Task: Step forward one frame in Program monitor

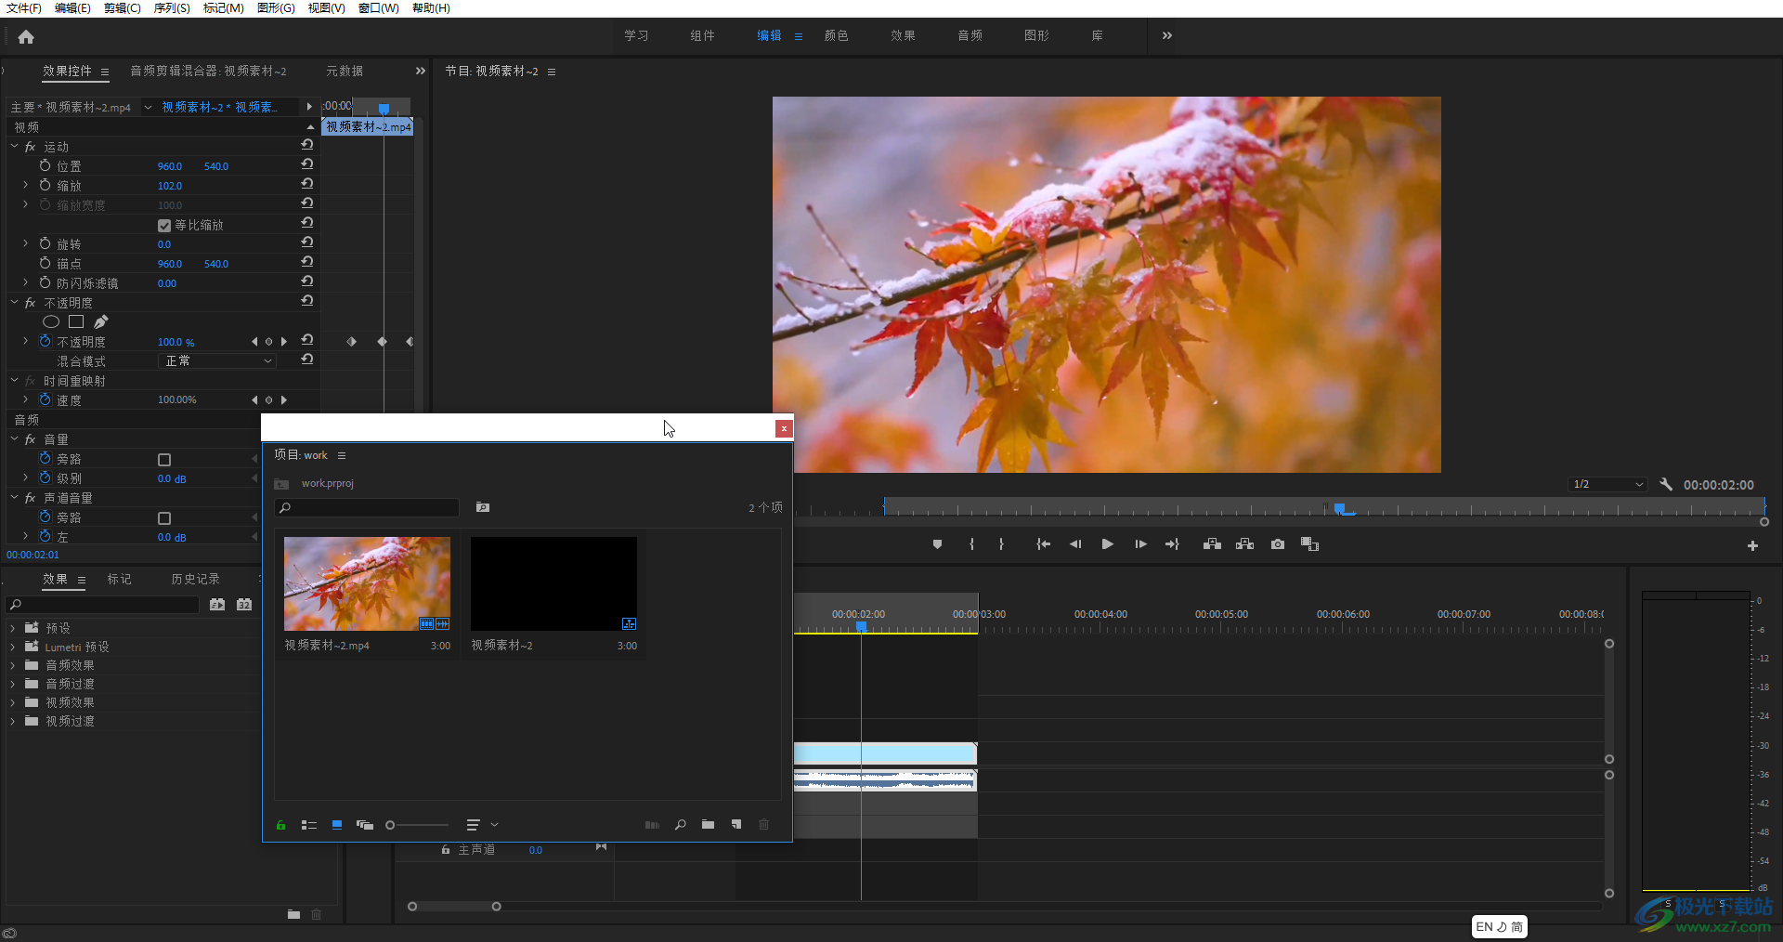Action: coord(1140,544)
